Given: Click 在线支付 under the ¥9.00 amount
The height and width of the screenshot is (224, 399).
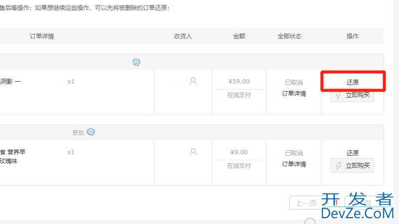Looking at the screenshot, I should point(239,166).
